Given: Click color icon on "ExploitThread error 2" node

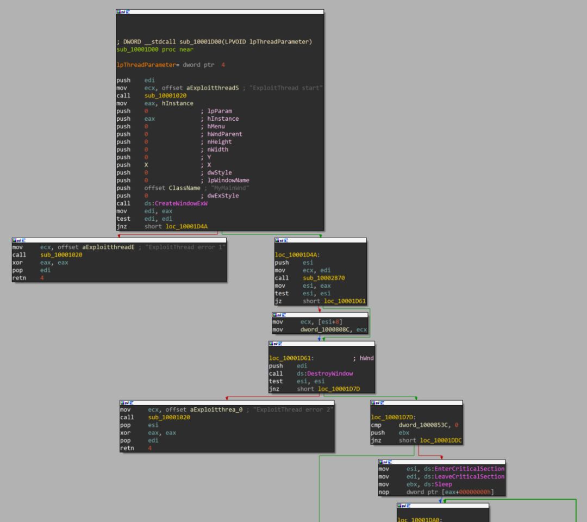Looking at the screenshot, I should 122,403.
